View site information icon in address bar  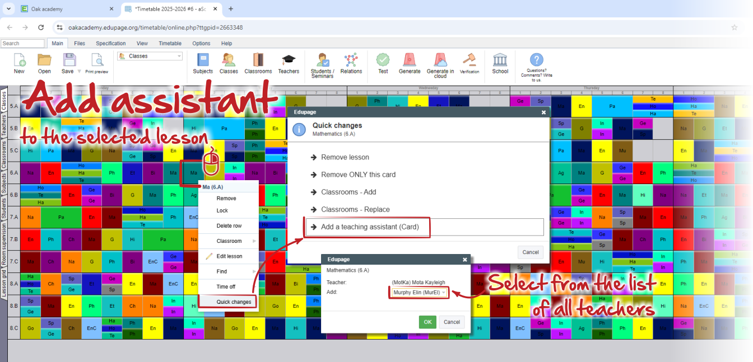click(59, 27)
